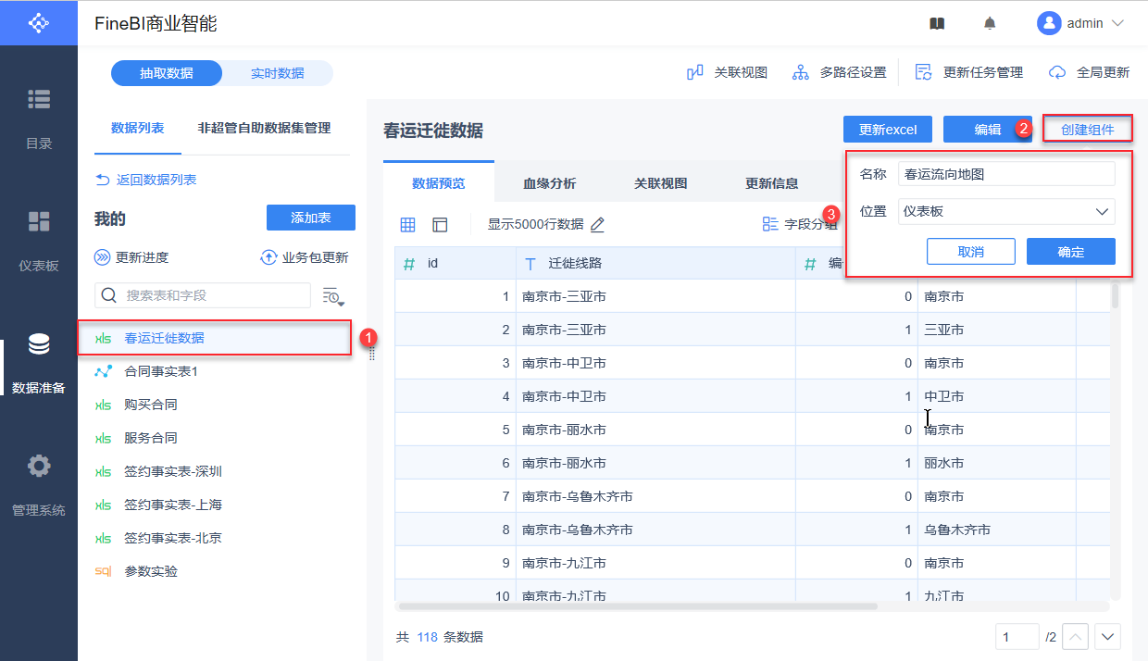Image resolution: width=1148 pixels, height=661 pixels.
Task: Switch to 实时数据 mode
Action: point(277,73)
